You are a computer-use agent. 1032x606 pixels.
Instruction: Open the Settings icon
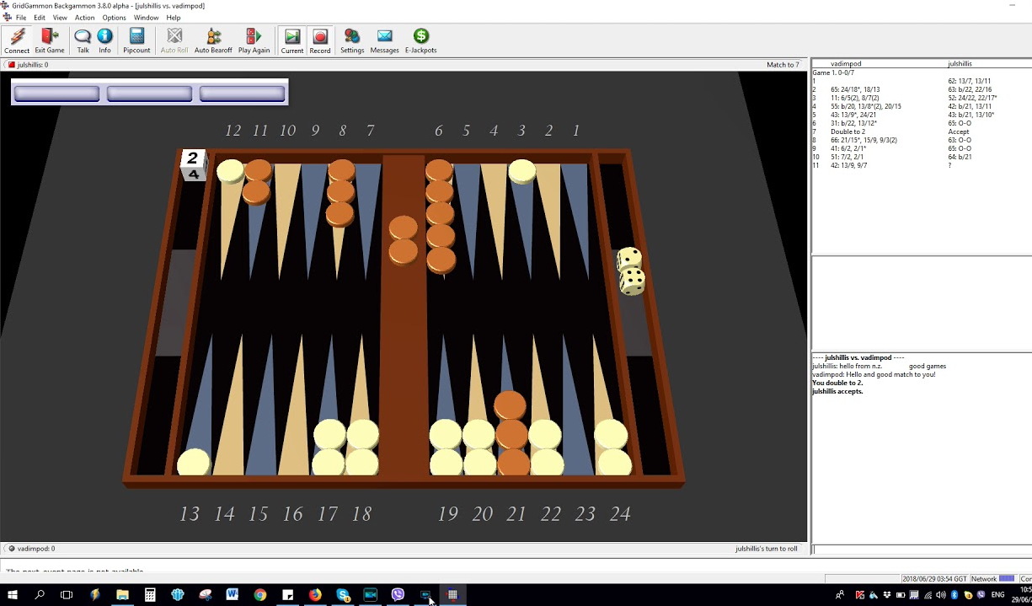351,39
